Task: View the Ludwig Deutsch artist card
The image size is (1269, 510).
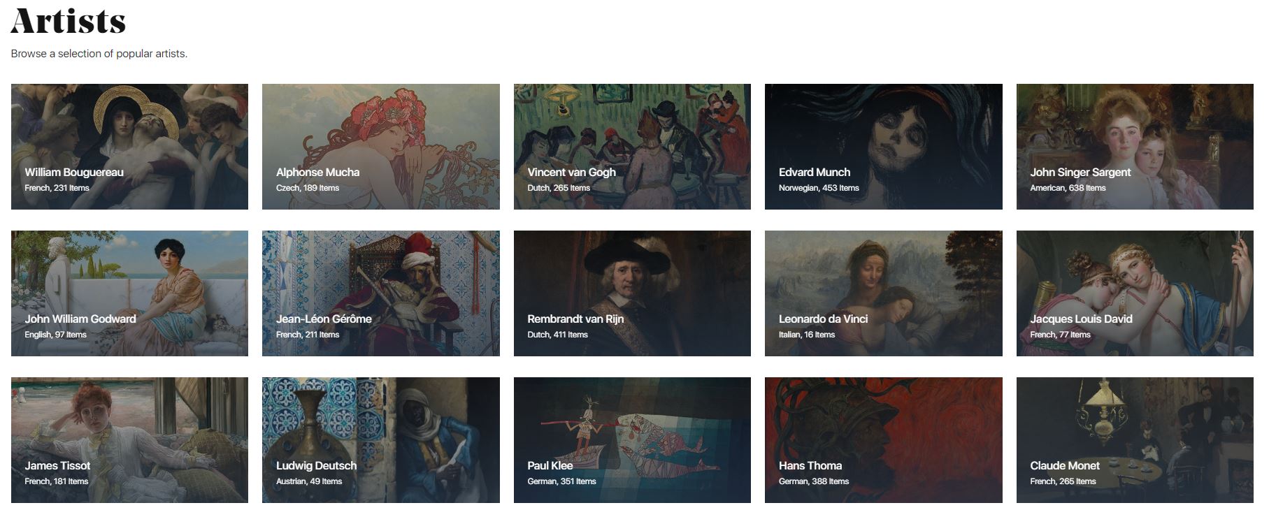Action: click(x=381, y=440)
